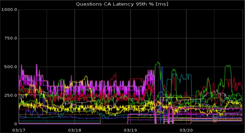Click the tallest green peak after 03/19
The width and height of the screenshot is (245, 133).
click(x=158, y=63)
